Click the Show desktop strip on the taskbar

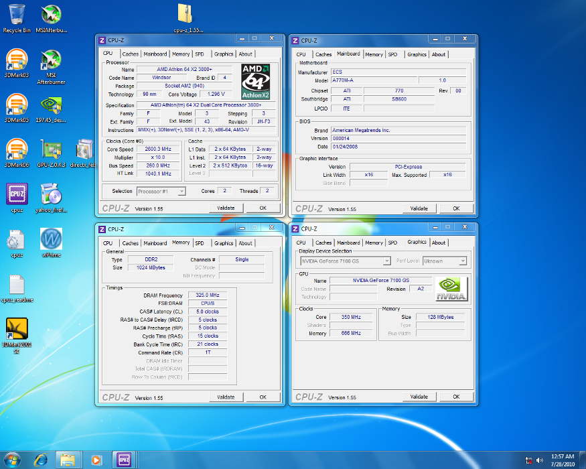pyautogui.click(x=583, y=460)
